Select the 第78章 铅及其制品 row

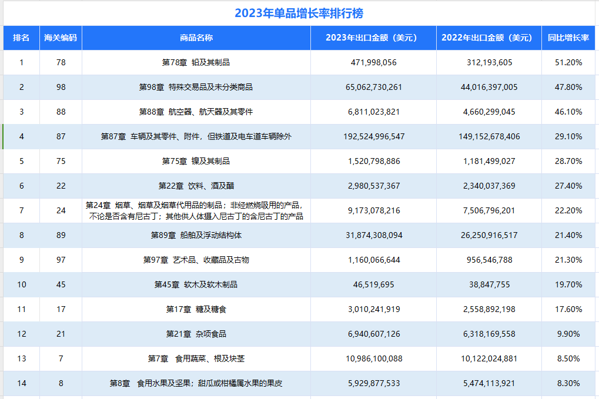click(x=197, y=62)
